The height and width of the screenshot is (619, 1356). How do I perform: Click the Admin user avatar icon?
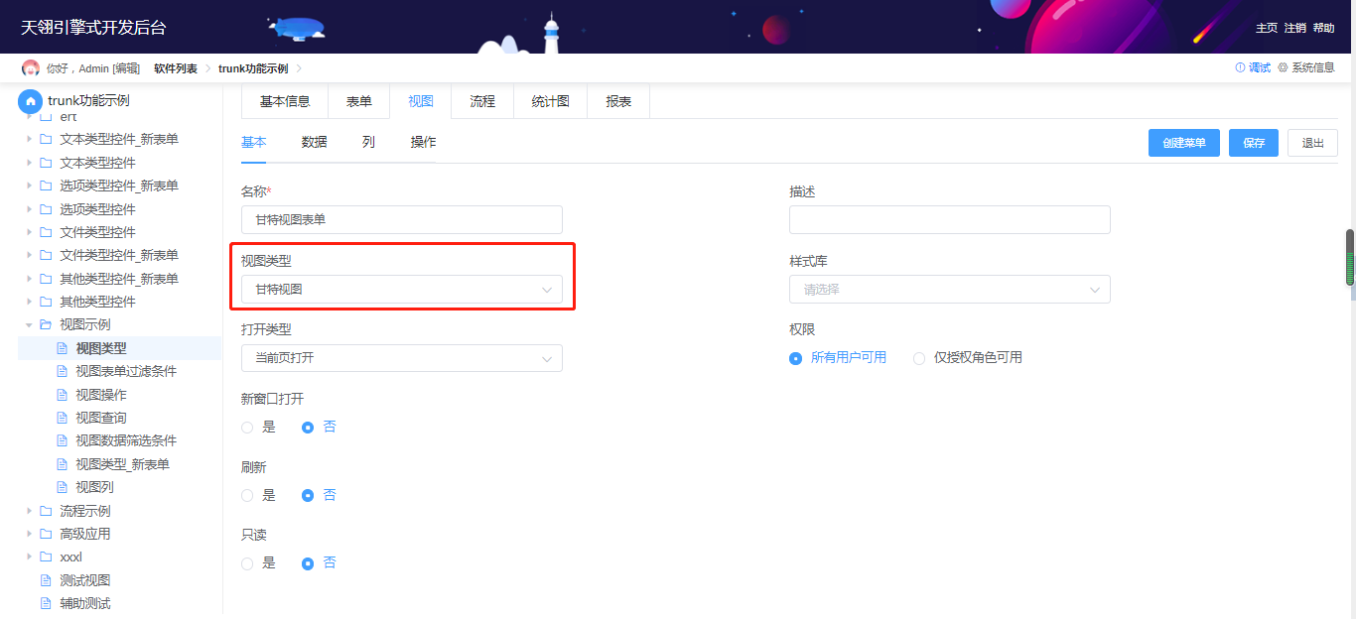point(31,68)
